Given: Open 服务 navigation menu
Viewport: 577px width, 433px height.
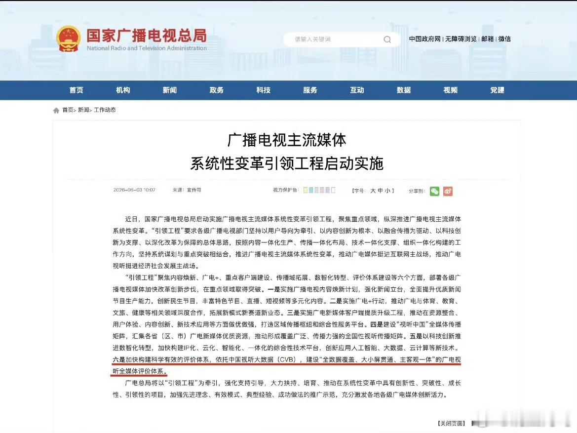Looking at the screenshot, I should pyautogui.click(x=310, y=90).
